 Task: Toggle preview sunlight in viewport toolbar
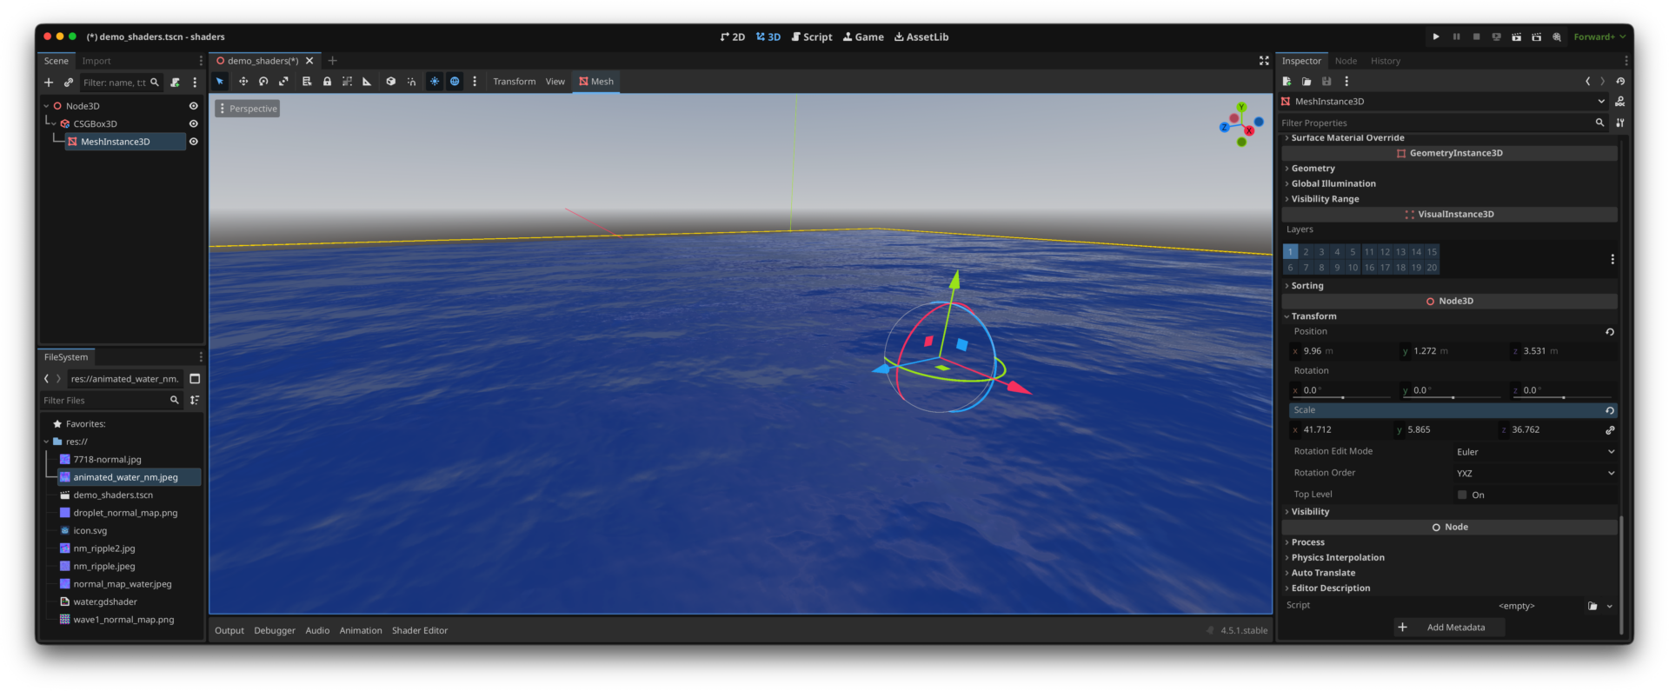435,82
